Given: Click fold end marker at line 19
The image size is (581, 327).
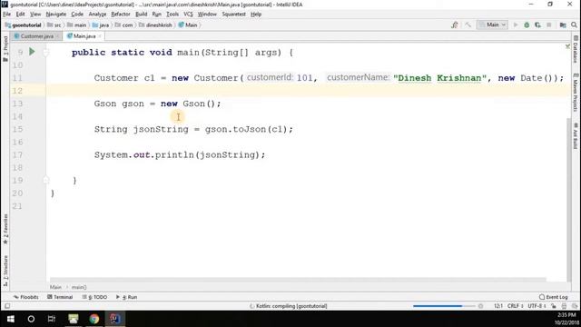Looking at the screenshot, I should coord(45,180).
